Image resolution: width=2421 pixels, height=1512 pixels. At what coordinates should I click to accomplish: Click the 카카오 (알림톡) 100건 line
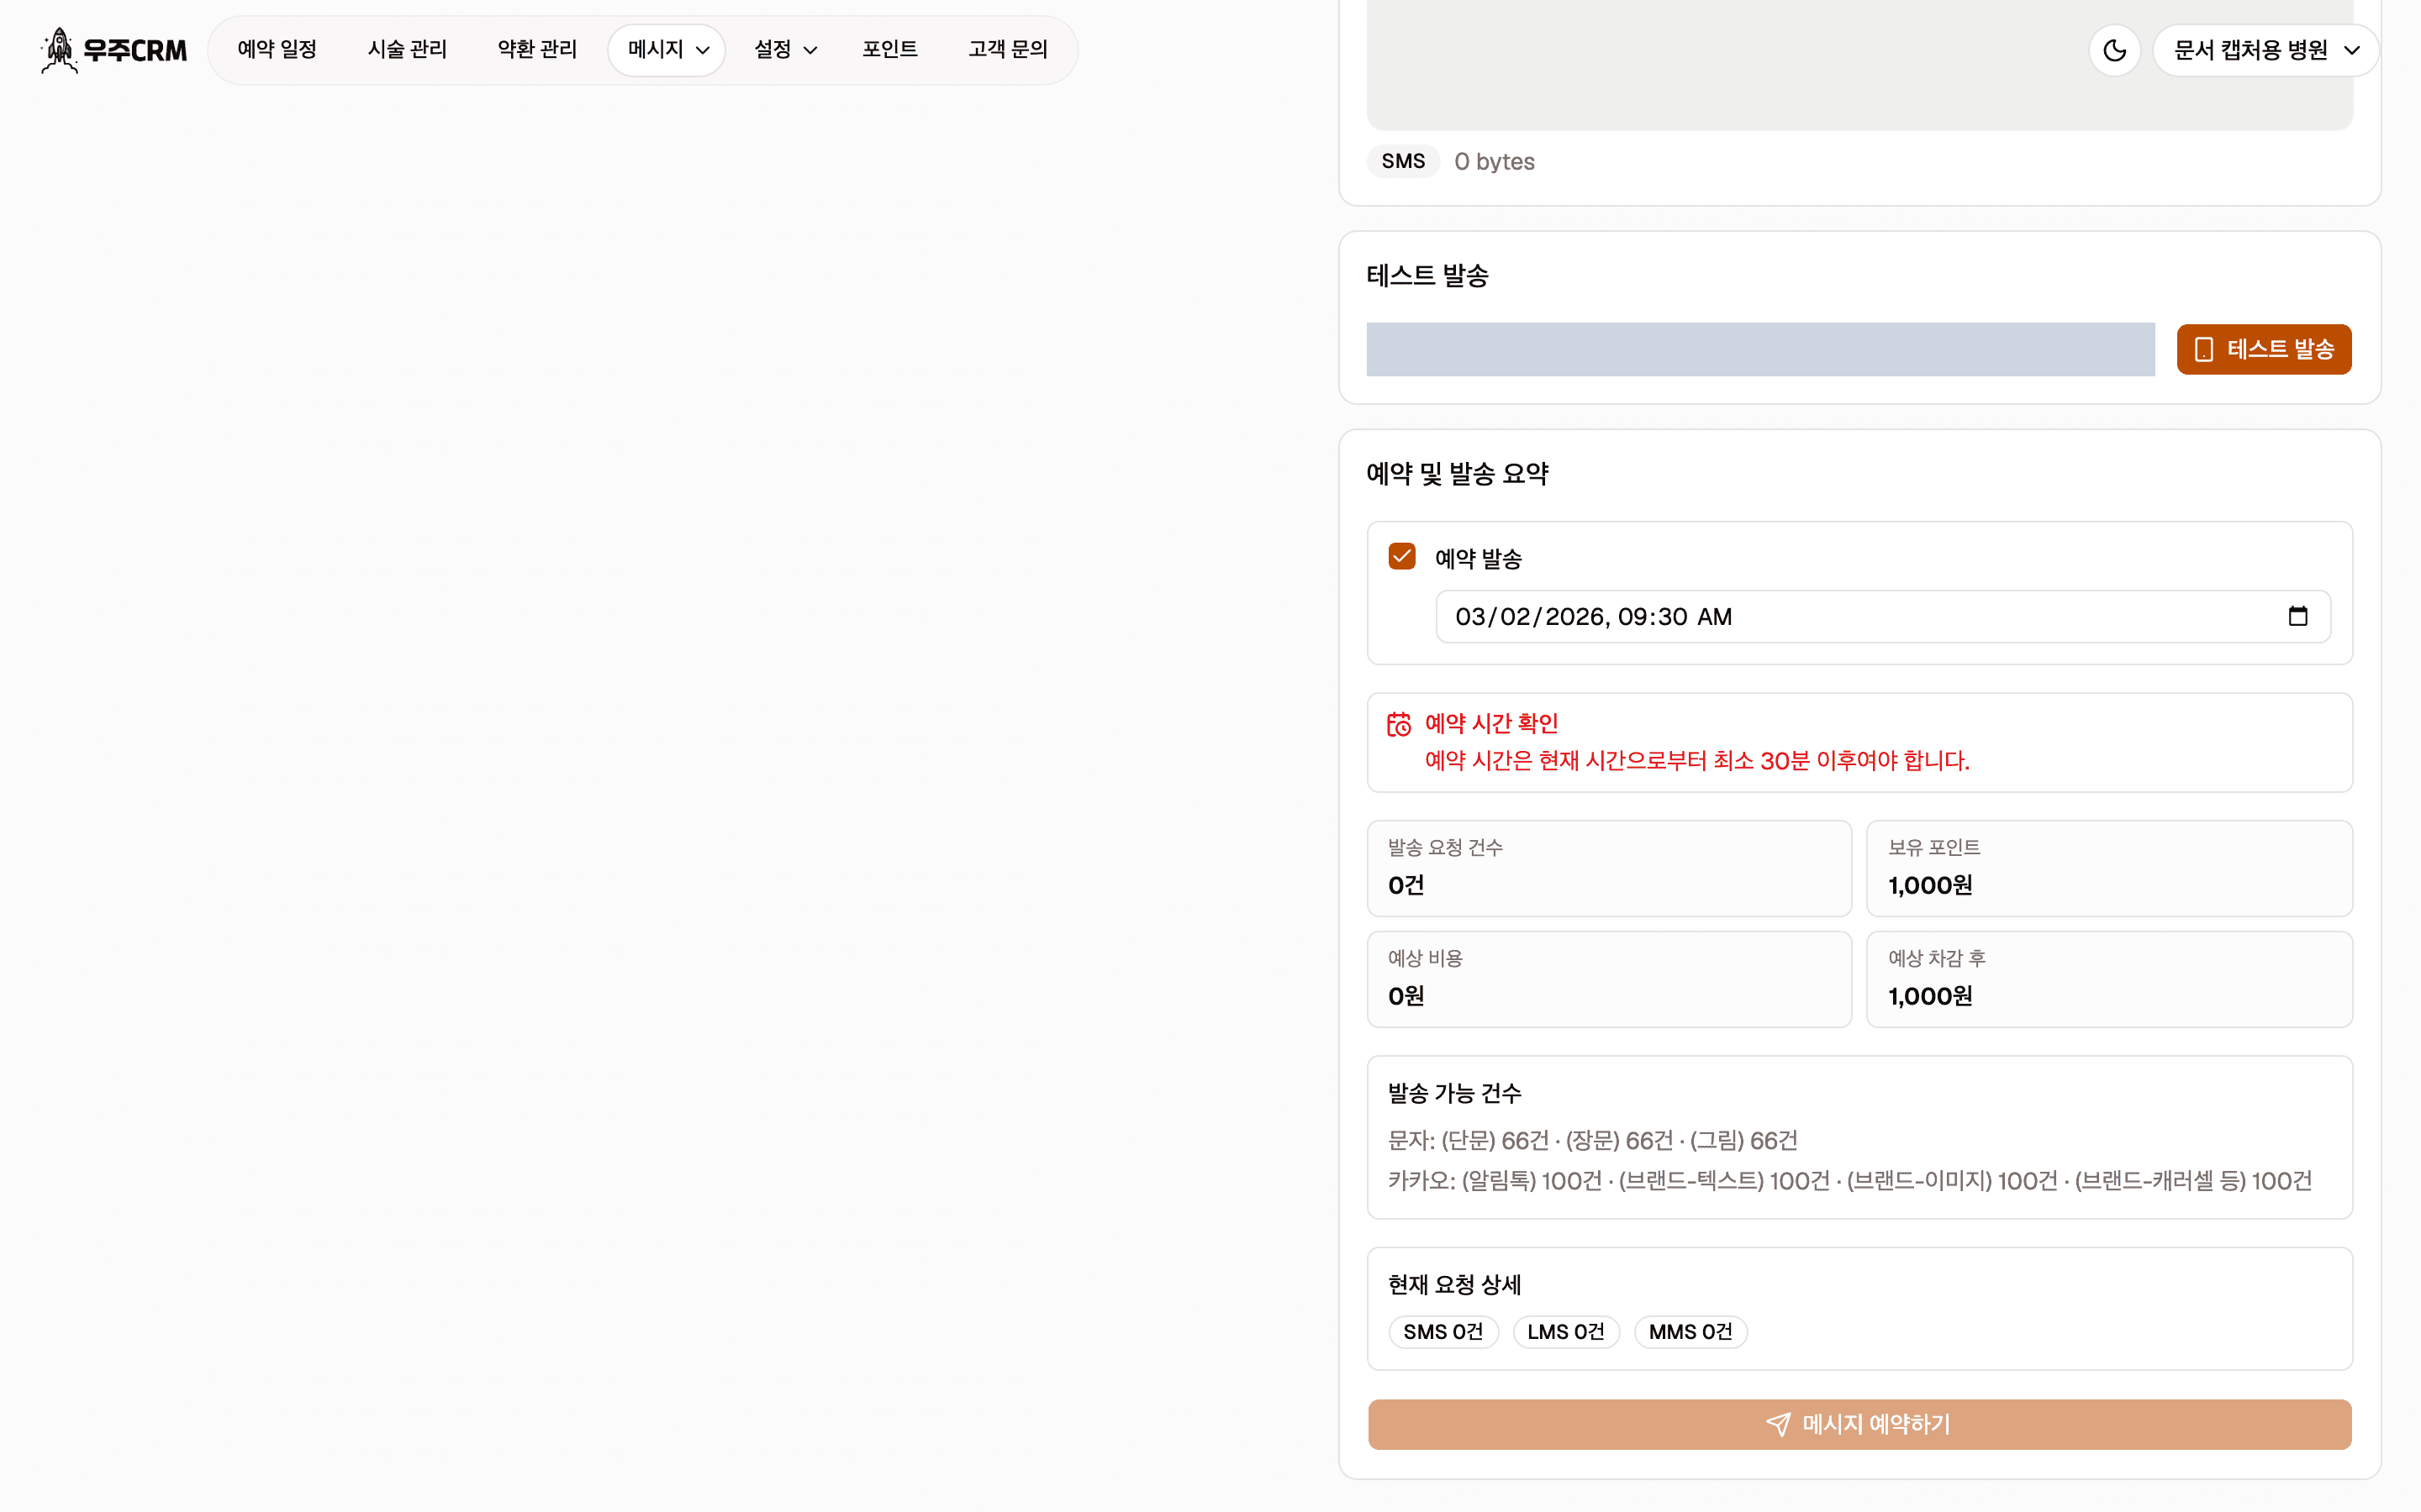point(1849,1181)
